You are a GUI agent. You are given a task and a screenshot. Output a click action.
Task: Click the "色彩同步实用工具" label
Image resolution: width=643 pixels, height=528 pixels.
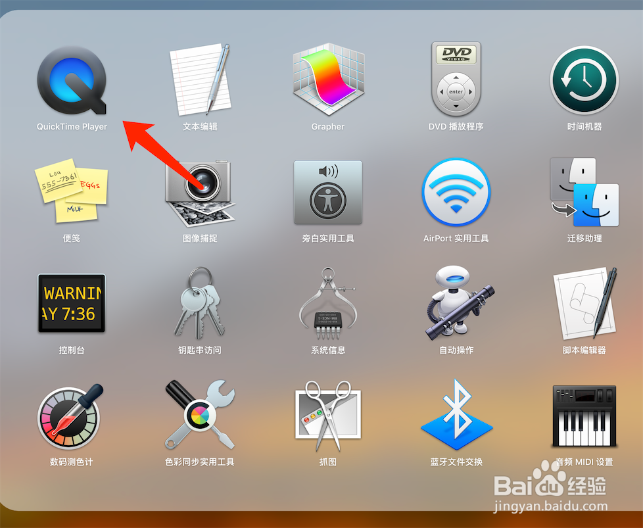tap(200, 462)
